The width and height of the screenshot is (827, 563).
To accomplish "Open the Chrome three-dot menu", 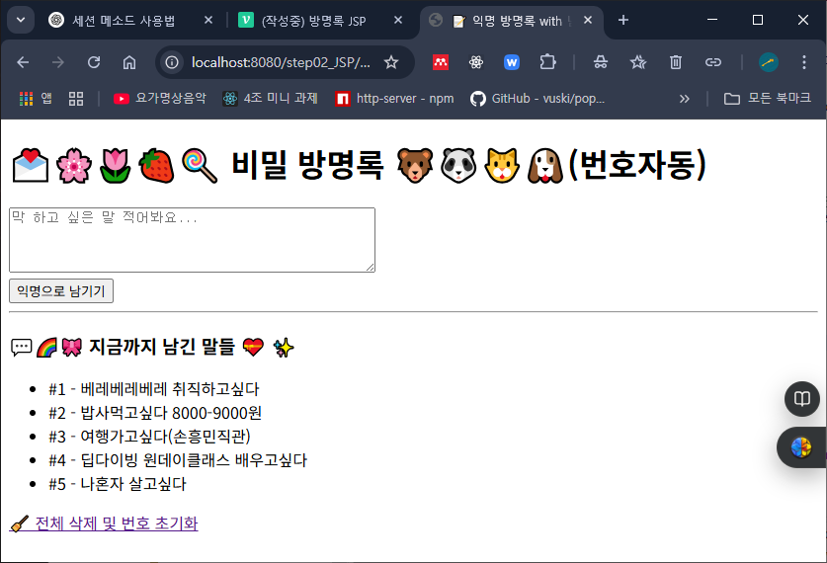I will 804,62.
